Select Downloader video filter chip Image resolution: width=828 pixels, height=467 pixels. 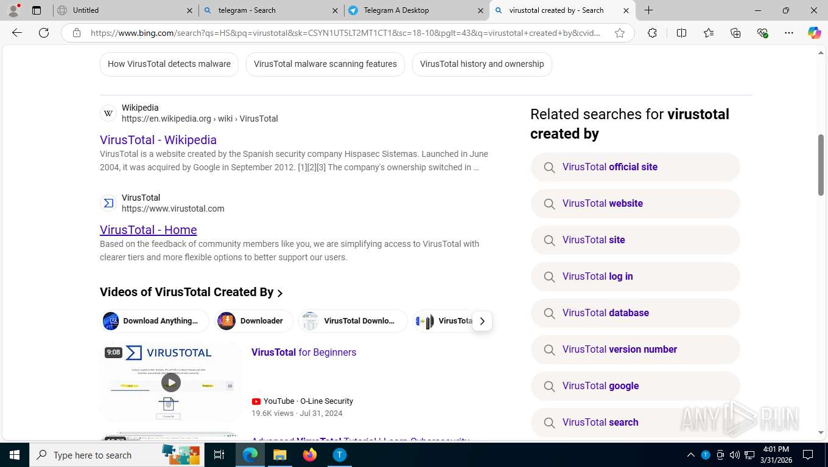[x=254, y=321]
